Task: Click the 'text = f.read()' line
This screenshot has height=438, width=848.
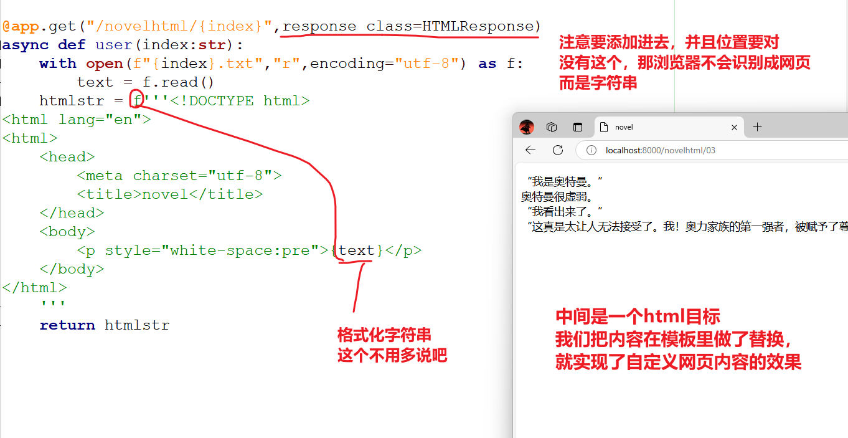Action: click(x=146, y=82)
